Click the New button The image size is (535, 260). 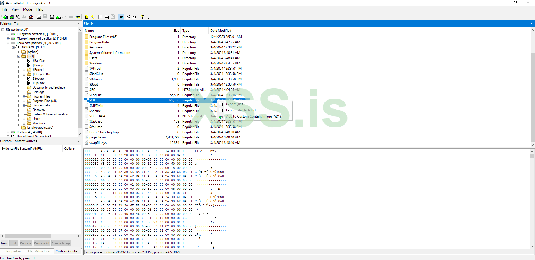pyautogui.click(x=4, y=243)
